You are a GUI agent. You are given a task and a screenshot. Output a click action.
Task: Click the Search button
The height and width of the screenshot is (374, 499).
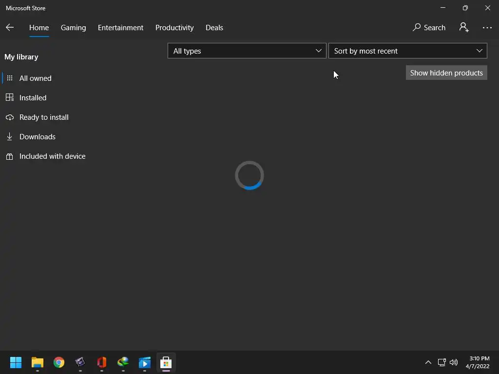[x=429, y=28]
